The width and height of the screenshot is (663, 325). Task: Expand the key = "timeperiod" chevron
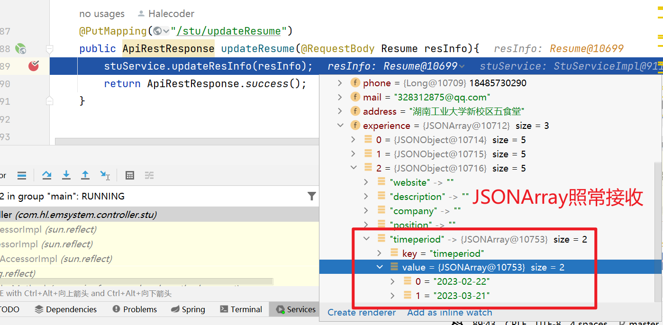coord(379,253)
